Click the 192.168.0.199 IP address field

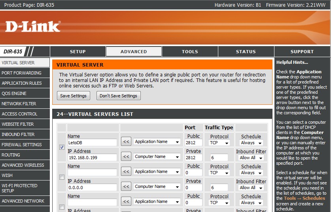92,158
